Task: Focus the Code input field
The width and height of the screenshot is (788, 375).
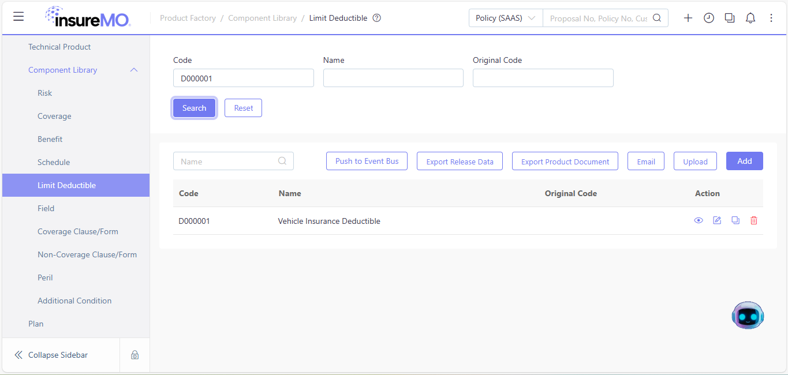Action: (x=244, y=78)
